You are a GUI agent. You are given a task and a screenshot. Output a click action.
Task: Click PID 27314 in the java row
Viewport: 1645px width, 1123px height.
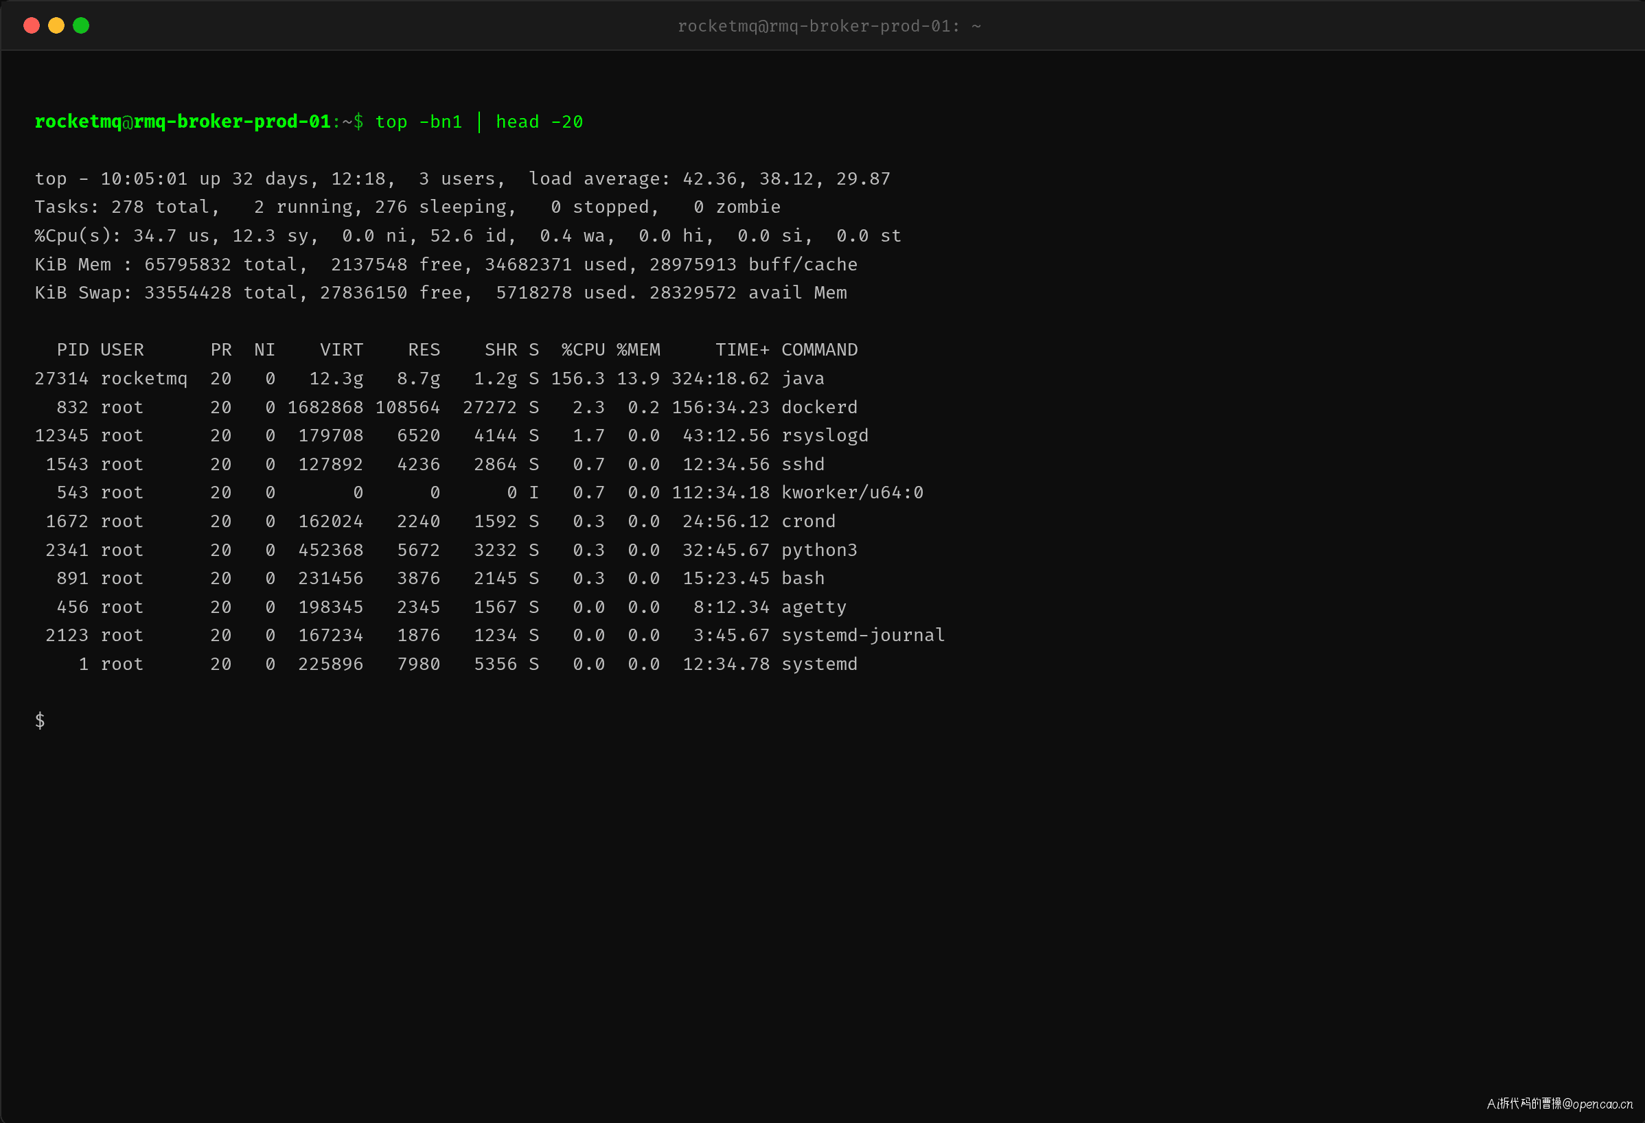click(x=62, y=379)
